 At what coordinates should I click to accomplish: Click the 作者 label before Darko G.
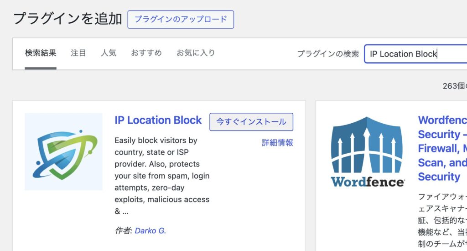point(123,231)
